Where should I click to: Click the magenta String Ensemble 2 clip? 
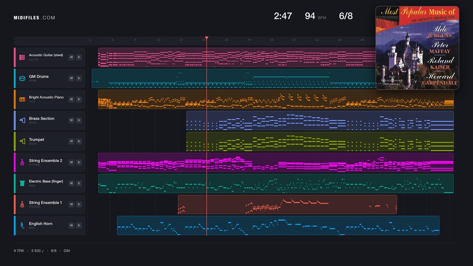point(276,162)
